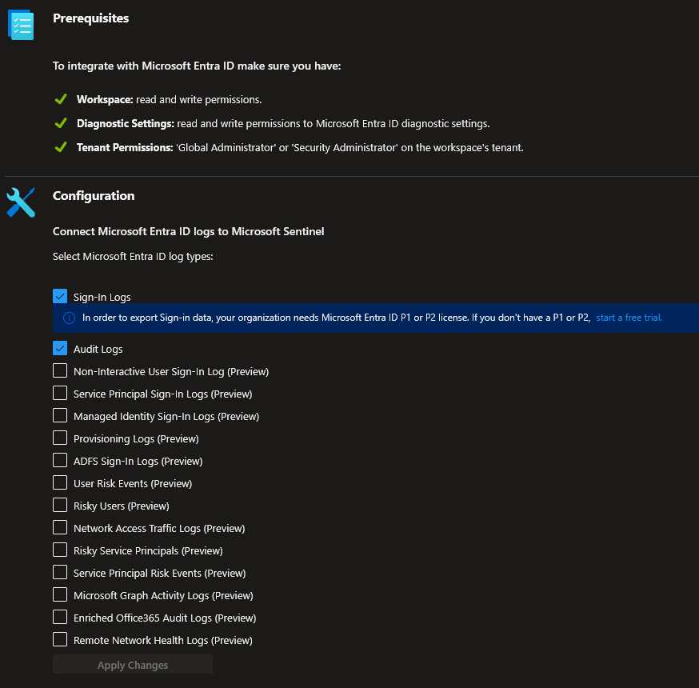Enable Non-Interactive User Sign-In Log checkbox
This screenshot has height=688, width=699.
tap(60, 370)
